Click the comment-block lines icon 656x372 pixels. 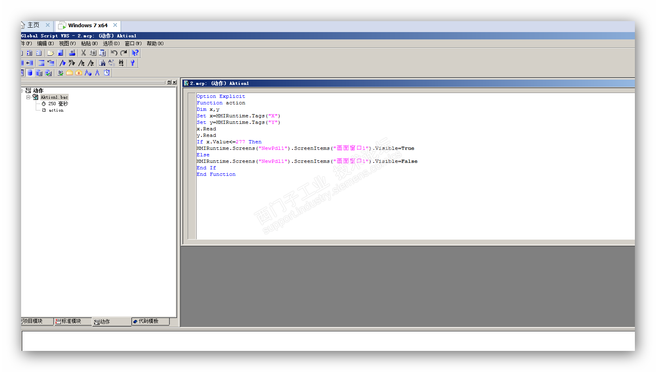click(41, 63)
